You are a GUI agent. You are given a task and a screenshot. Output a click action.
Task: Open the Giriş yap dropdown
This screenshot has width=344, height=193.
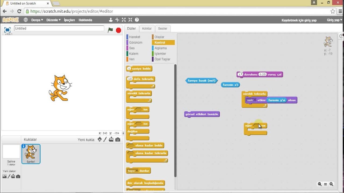click(335, 20)
